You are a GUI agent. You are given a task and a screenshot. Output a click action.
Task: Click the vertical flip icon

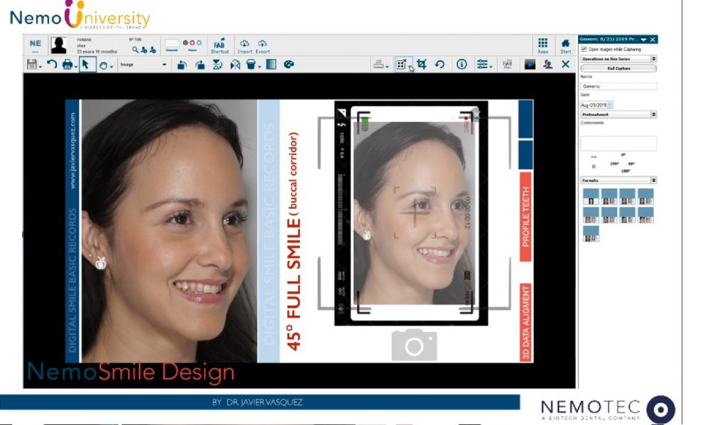tap(218, 65)
